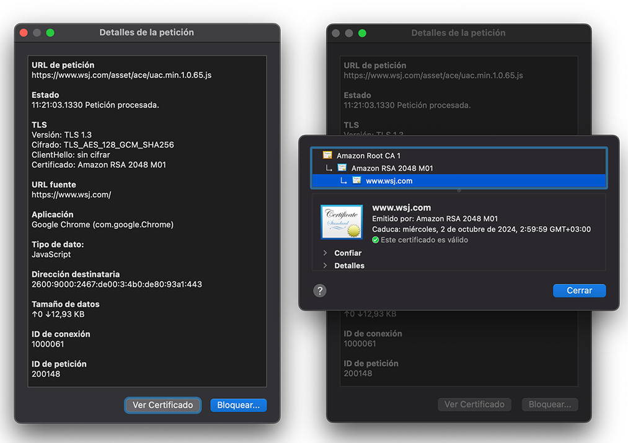Click 'Google Chrome (com.google.Chrome)' text
628x443 pixels.
point(102,224)
